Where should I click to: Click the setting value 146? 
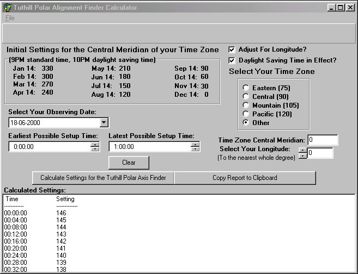click(61, 213)
